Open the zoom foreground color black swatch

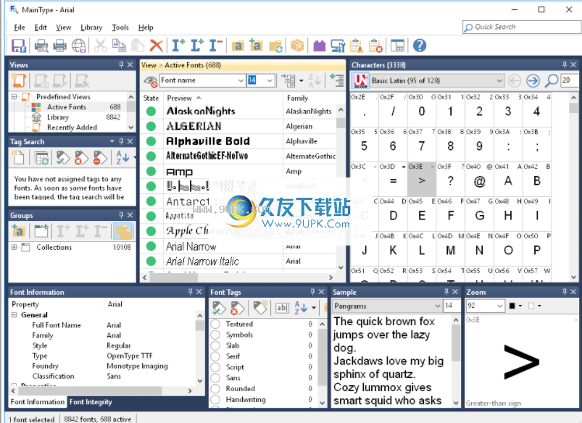(x=512, y=306)
